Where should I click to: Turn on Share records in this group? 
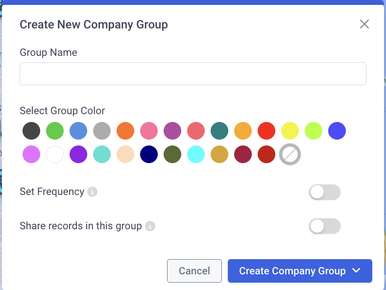325,226
